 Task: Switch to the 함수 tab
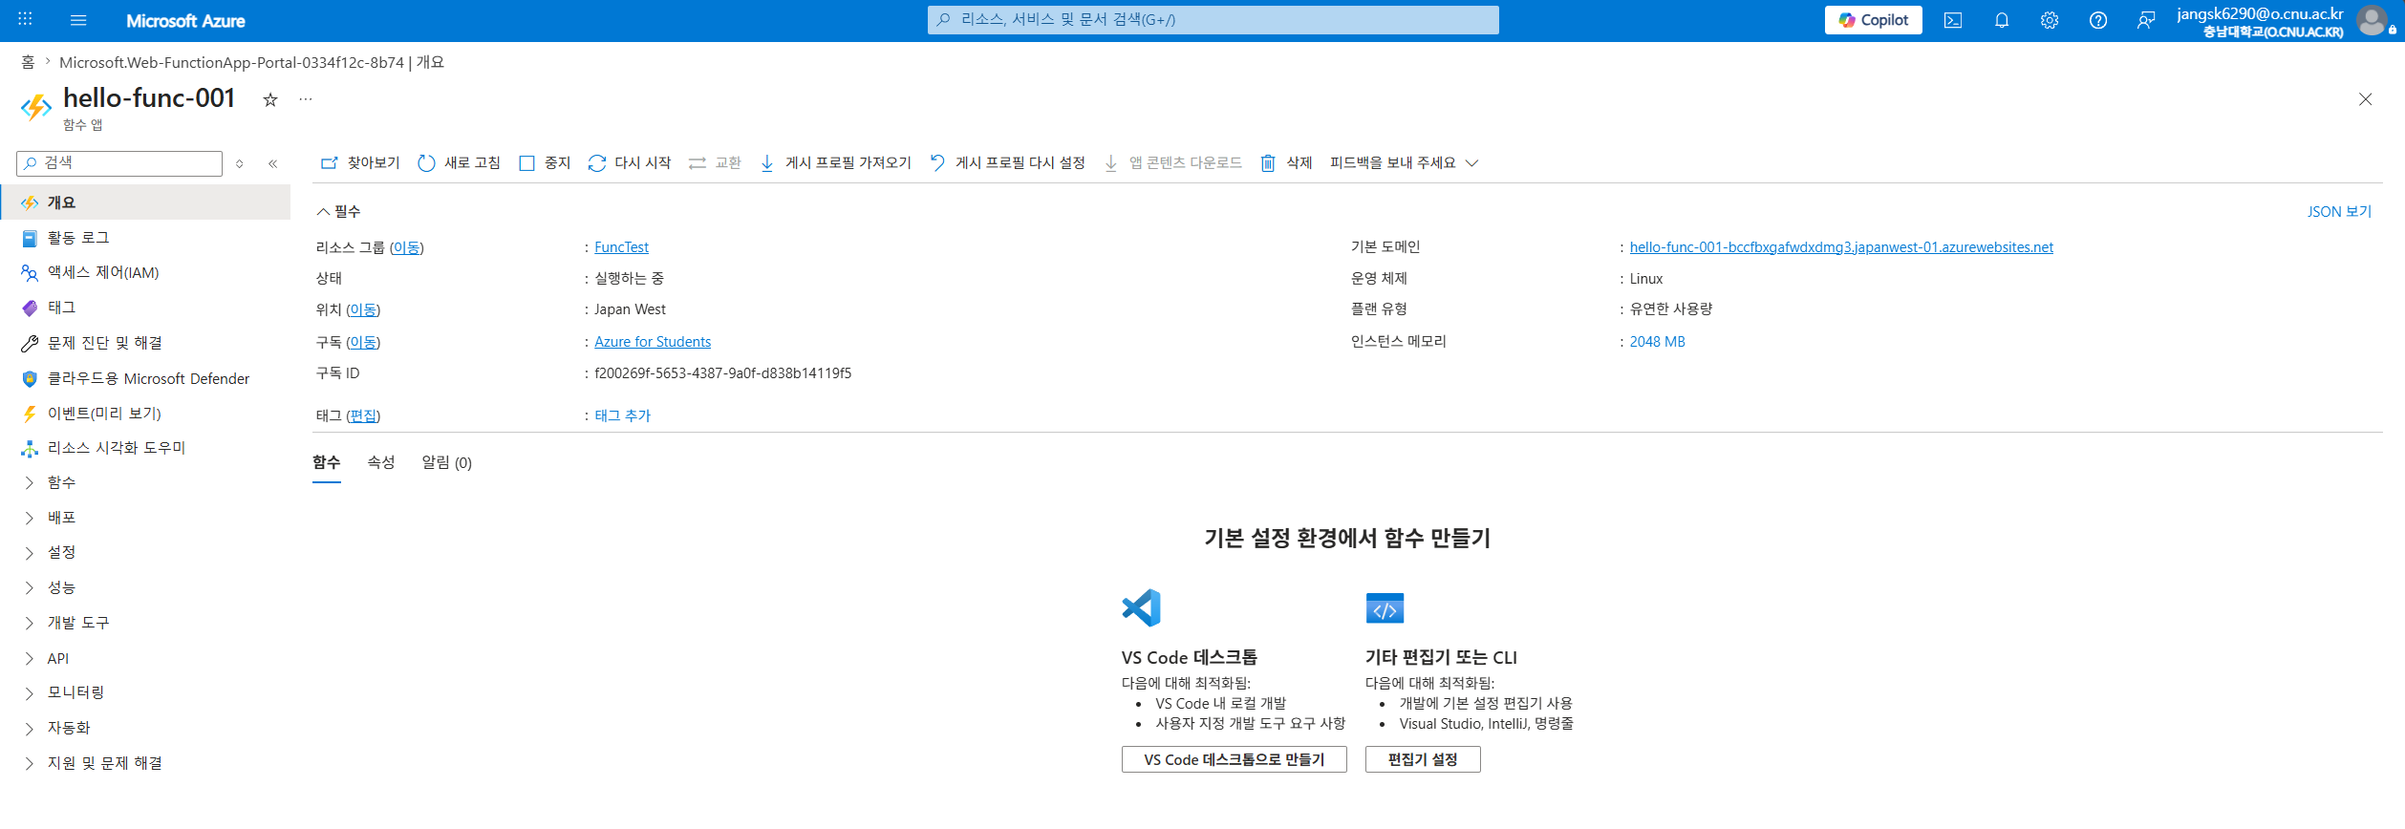327,462
